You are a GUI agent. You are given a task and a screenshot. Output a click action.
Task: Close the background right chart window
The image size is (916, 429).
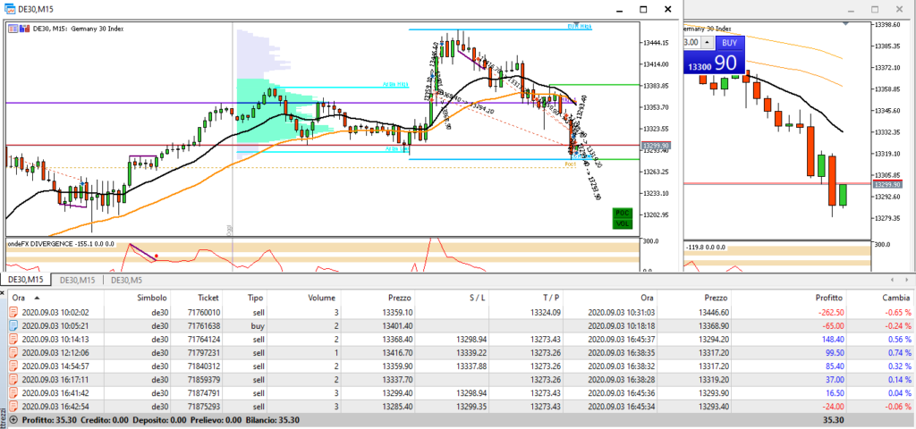899,9
